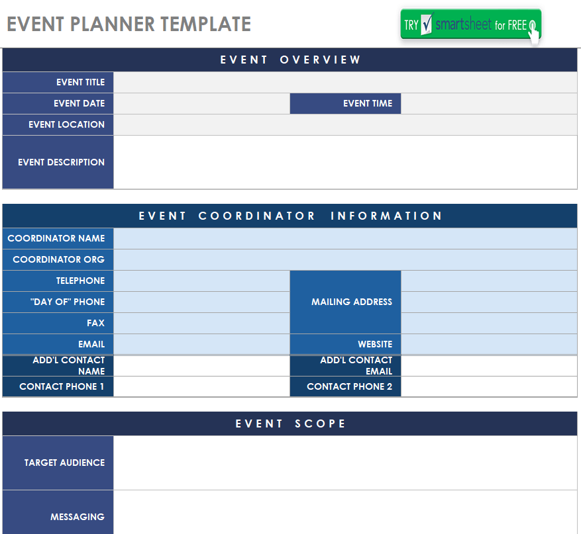
Task: Click the Mailing Address input area
Action: coord(489,302)
